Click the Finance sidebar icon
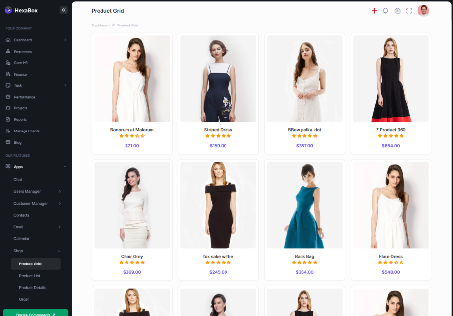453x316 pixels. (x=8, y=74)
